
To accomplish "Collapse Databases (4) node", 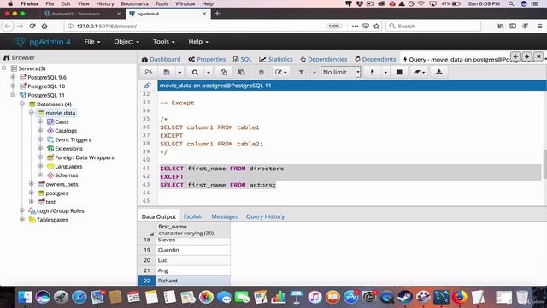I will [22, 104].
